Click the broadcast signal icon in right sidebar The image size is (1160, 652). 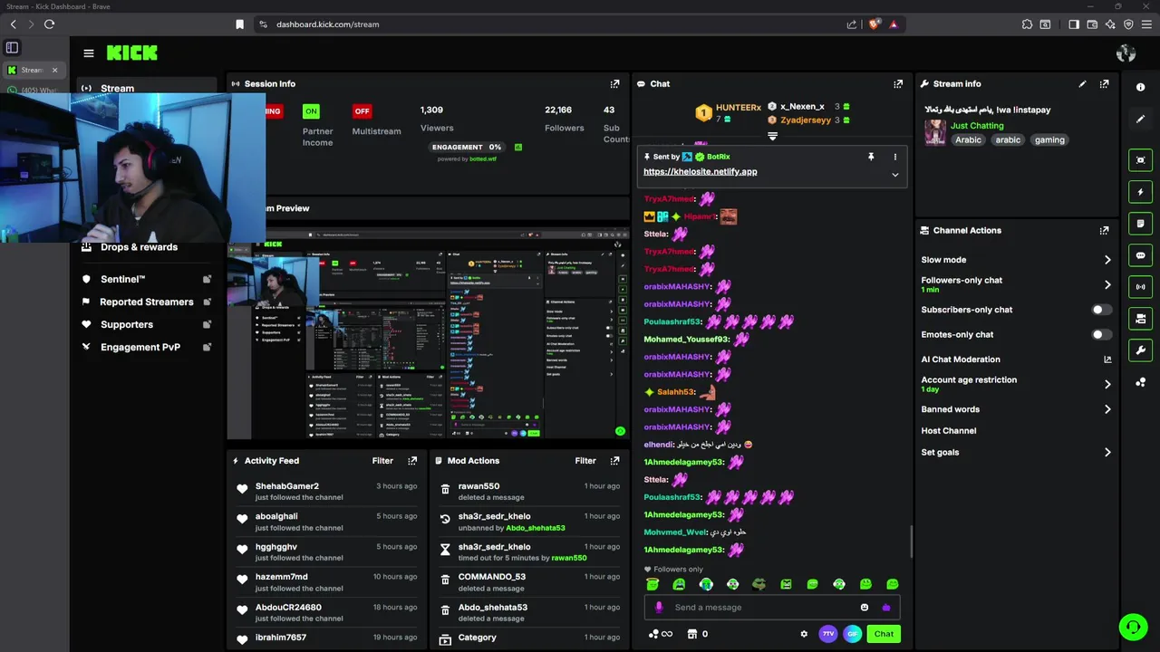pyautogui.click(x=1140, y=287)
